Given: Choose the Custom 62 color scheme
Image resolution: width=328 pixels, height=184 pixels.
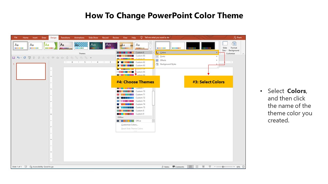Looking at the screenshot, I should coord(134,62).
